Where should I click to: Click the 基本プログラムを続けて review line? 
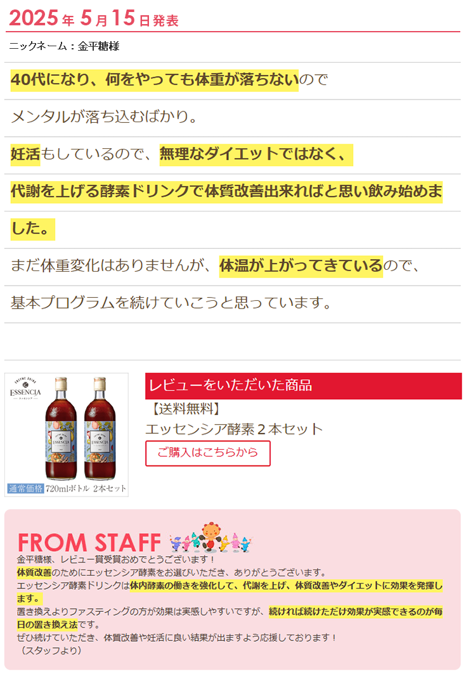pos(171,303)
